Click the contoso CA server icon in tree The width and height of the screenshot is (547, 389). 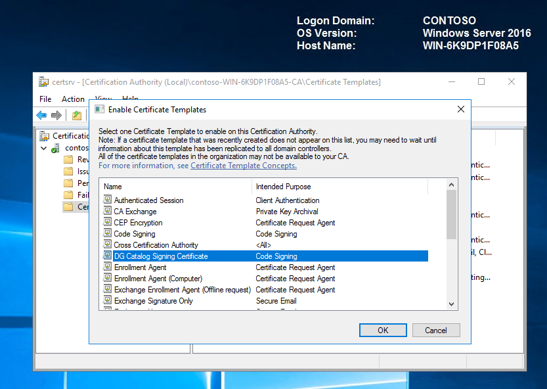[55, 148]
